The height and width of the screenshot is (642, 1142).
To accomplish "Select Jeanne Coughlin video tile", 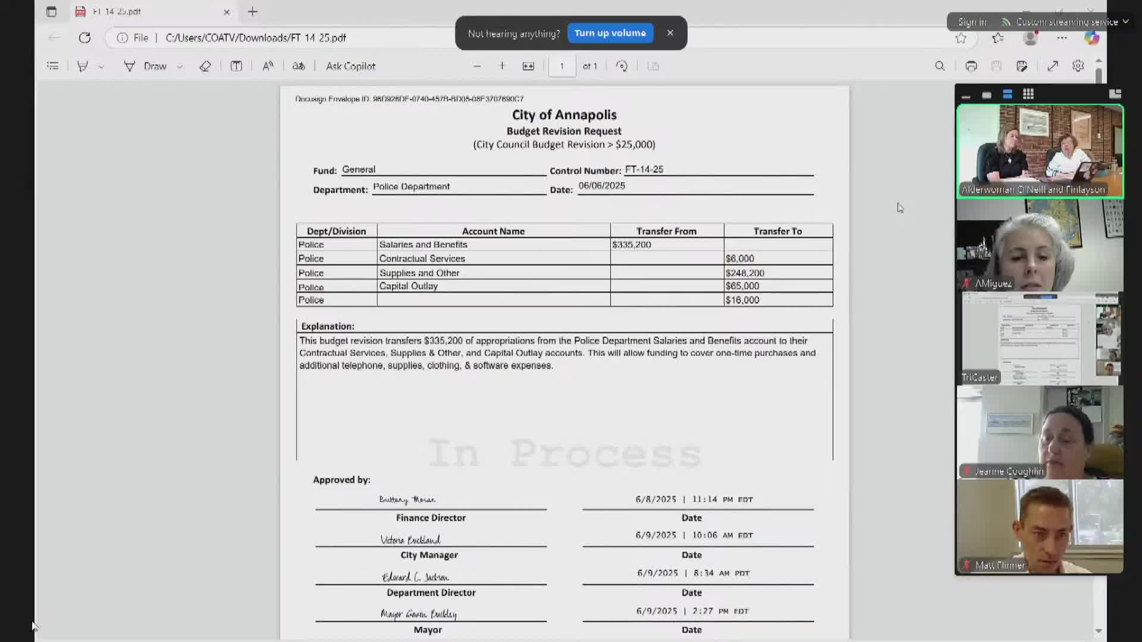I will pos(1040,432).
